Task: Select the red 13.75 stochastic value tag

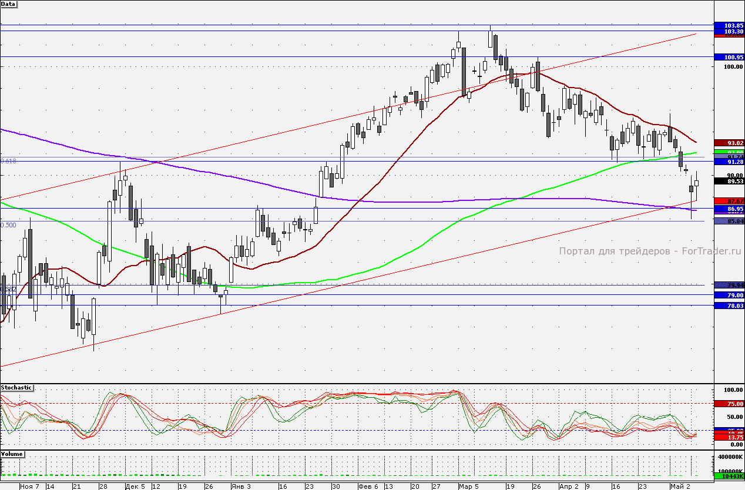Action: tap(729, 438)
